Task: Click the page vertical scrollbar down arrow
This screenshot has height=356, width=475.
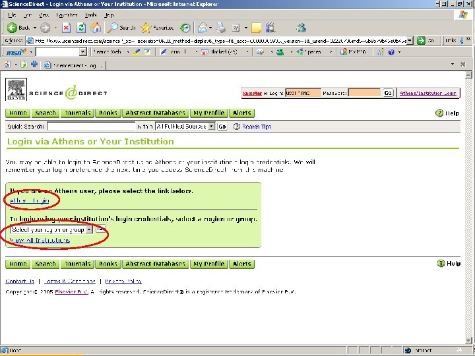Action: click(468, 341)
